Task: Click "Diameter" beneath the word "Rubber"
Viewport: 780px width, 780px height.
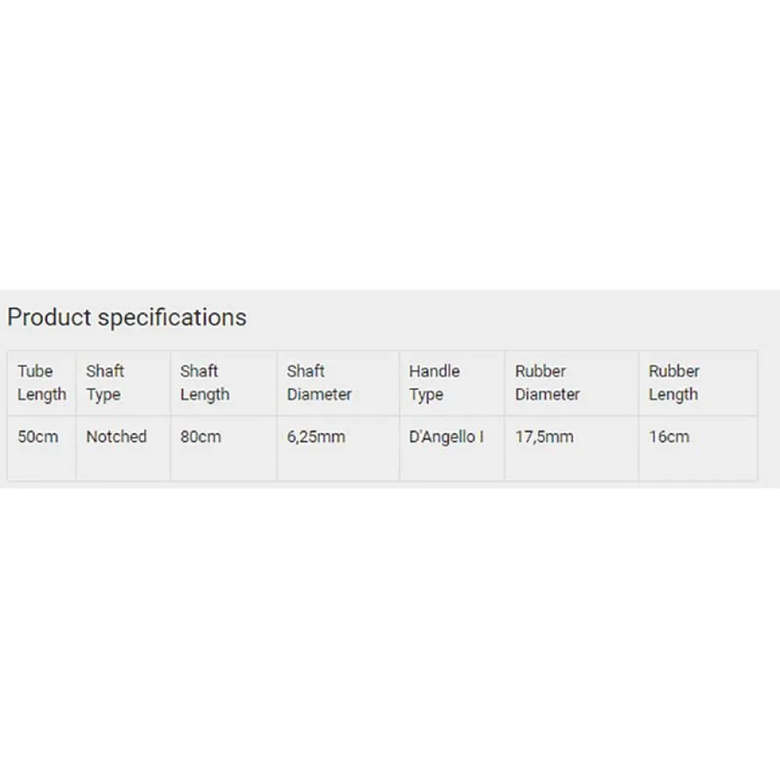Action: [548, 394]
